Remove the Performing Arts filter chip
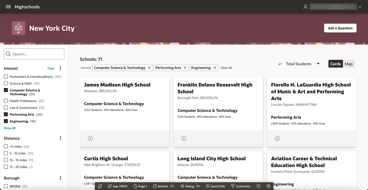The height and width of the screenshot is (190, 368). [x=185, y=68]
